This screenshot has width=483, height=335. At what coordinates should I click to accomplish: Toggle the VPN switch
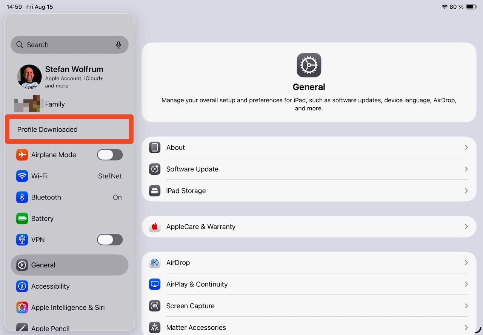(110, 240)
